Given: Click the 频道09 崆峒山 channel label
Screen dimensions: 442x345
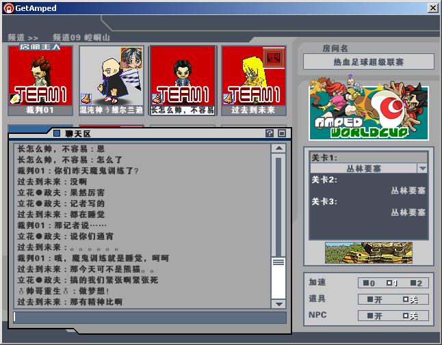Looking at the screenshot, I should click(81, 37).
